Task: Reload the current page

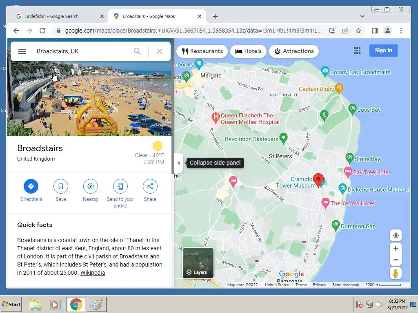Action: pyautogui.click(x=42, y=31)
